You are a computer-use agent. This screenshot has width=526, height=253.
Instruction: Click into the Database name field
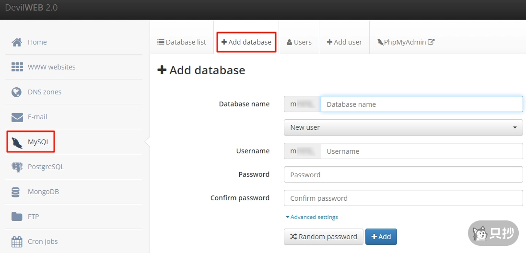pos(421,104)
